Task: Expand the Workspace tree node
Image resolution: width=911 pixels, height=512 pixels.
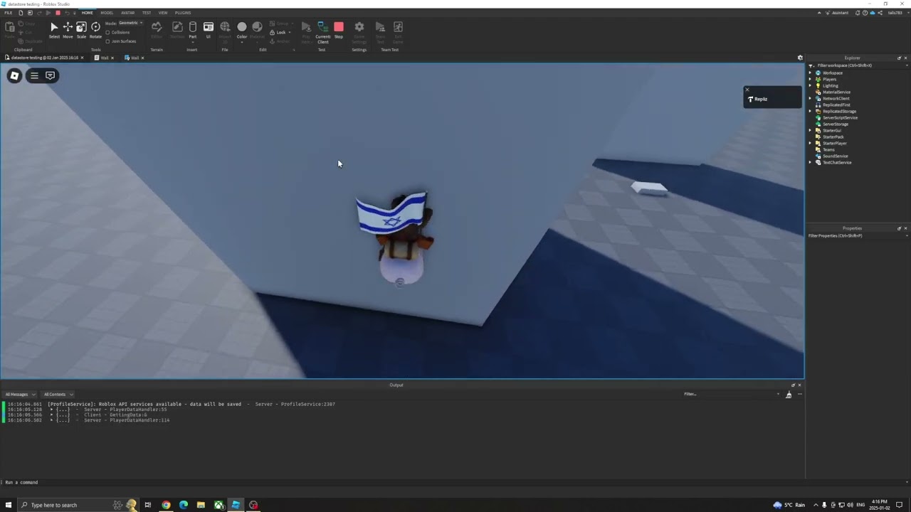Action: click(810, 73)
